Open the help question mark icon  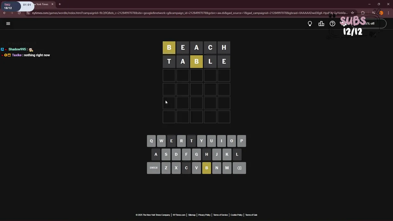(x=333, y=24)
